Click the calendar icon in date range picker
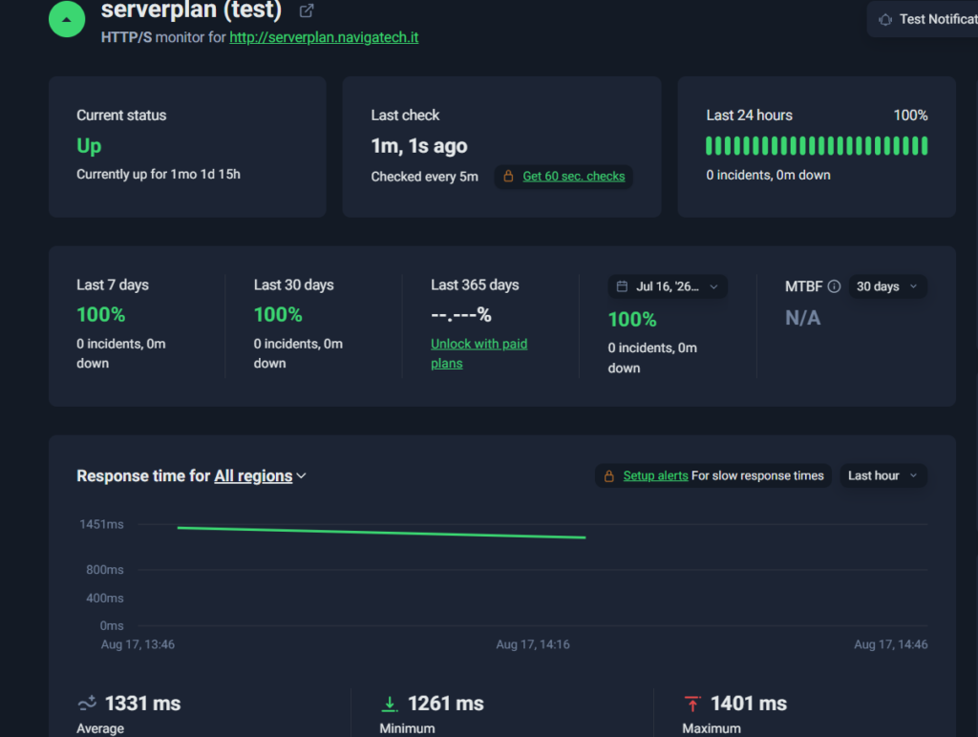The height and width of the screenshot is (737, 978). tap(622, 286)
